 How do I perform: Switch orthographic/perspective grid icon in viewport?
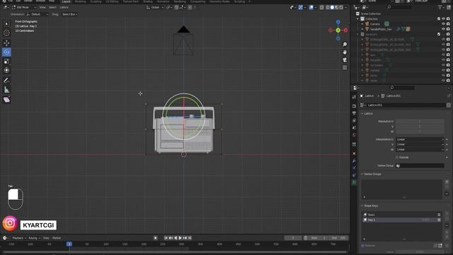pyautogui.click(x=345, y=68)
